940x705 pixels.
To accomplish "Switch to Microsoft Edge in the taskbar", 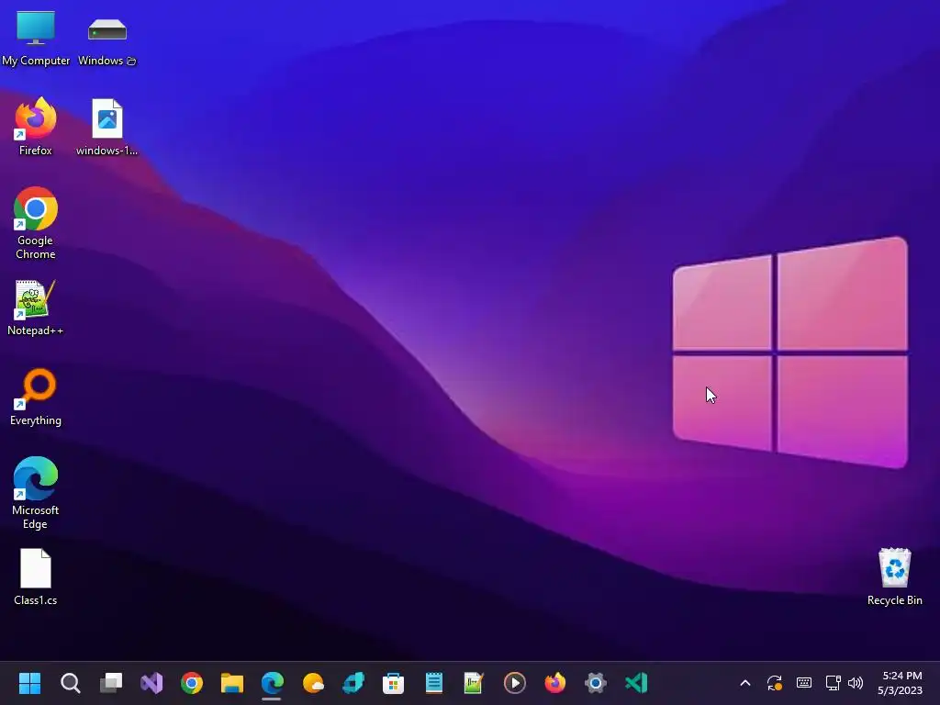I will 272,683.
